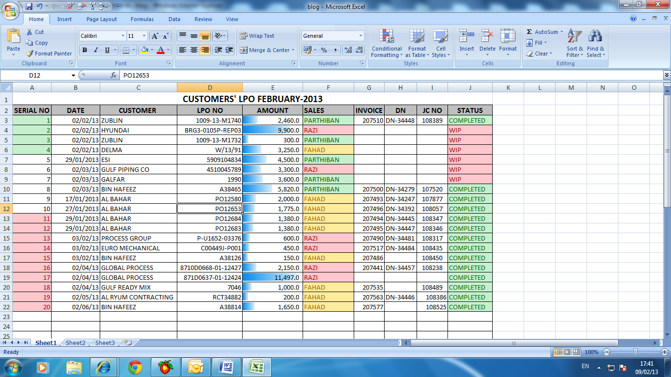Open Conditional Formatting menu
The image size is (671, 377).
(x=387, y=43)
